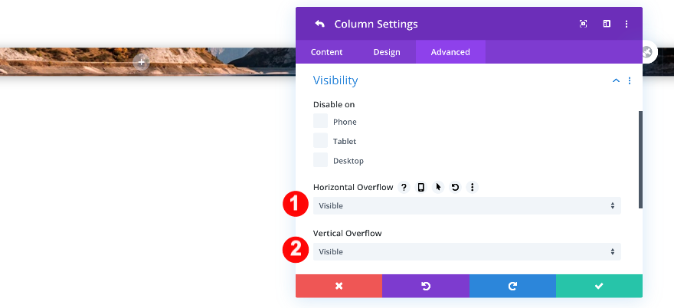The width and height of the screenshot is (674, 308).
Task: Open the header three-dot options menu
Action: click(627, 25)
